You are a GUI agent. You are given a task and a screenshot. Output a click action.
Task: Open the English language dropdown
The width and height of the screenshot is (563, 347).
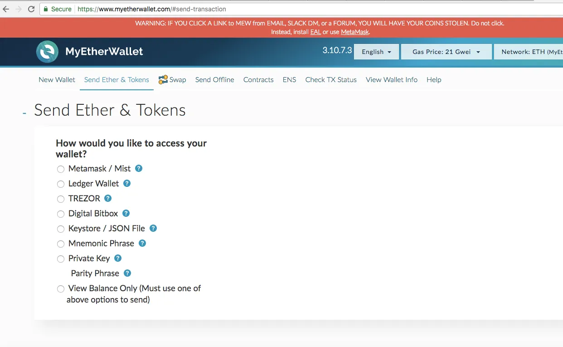click(x=376, y=52)
